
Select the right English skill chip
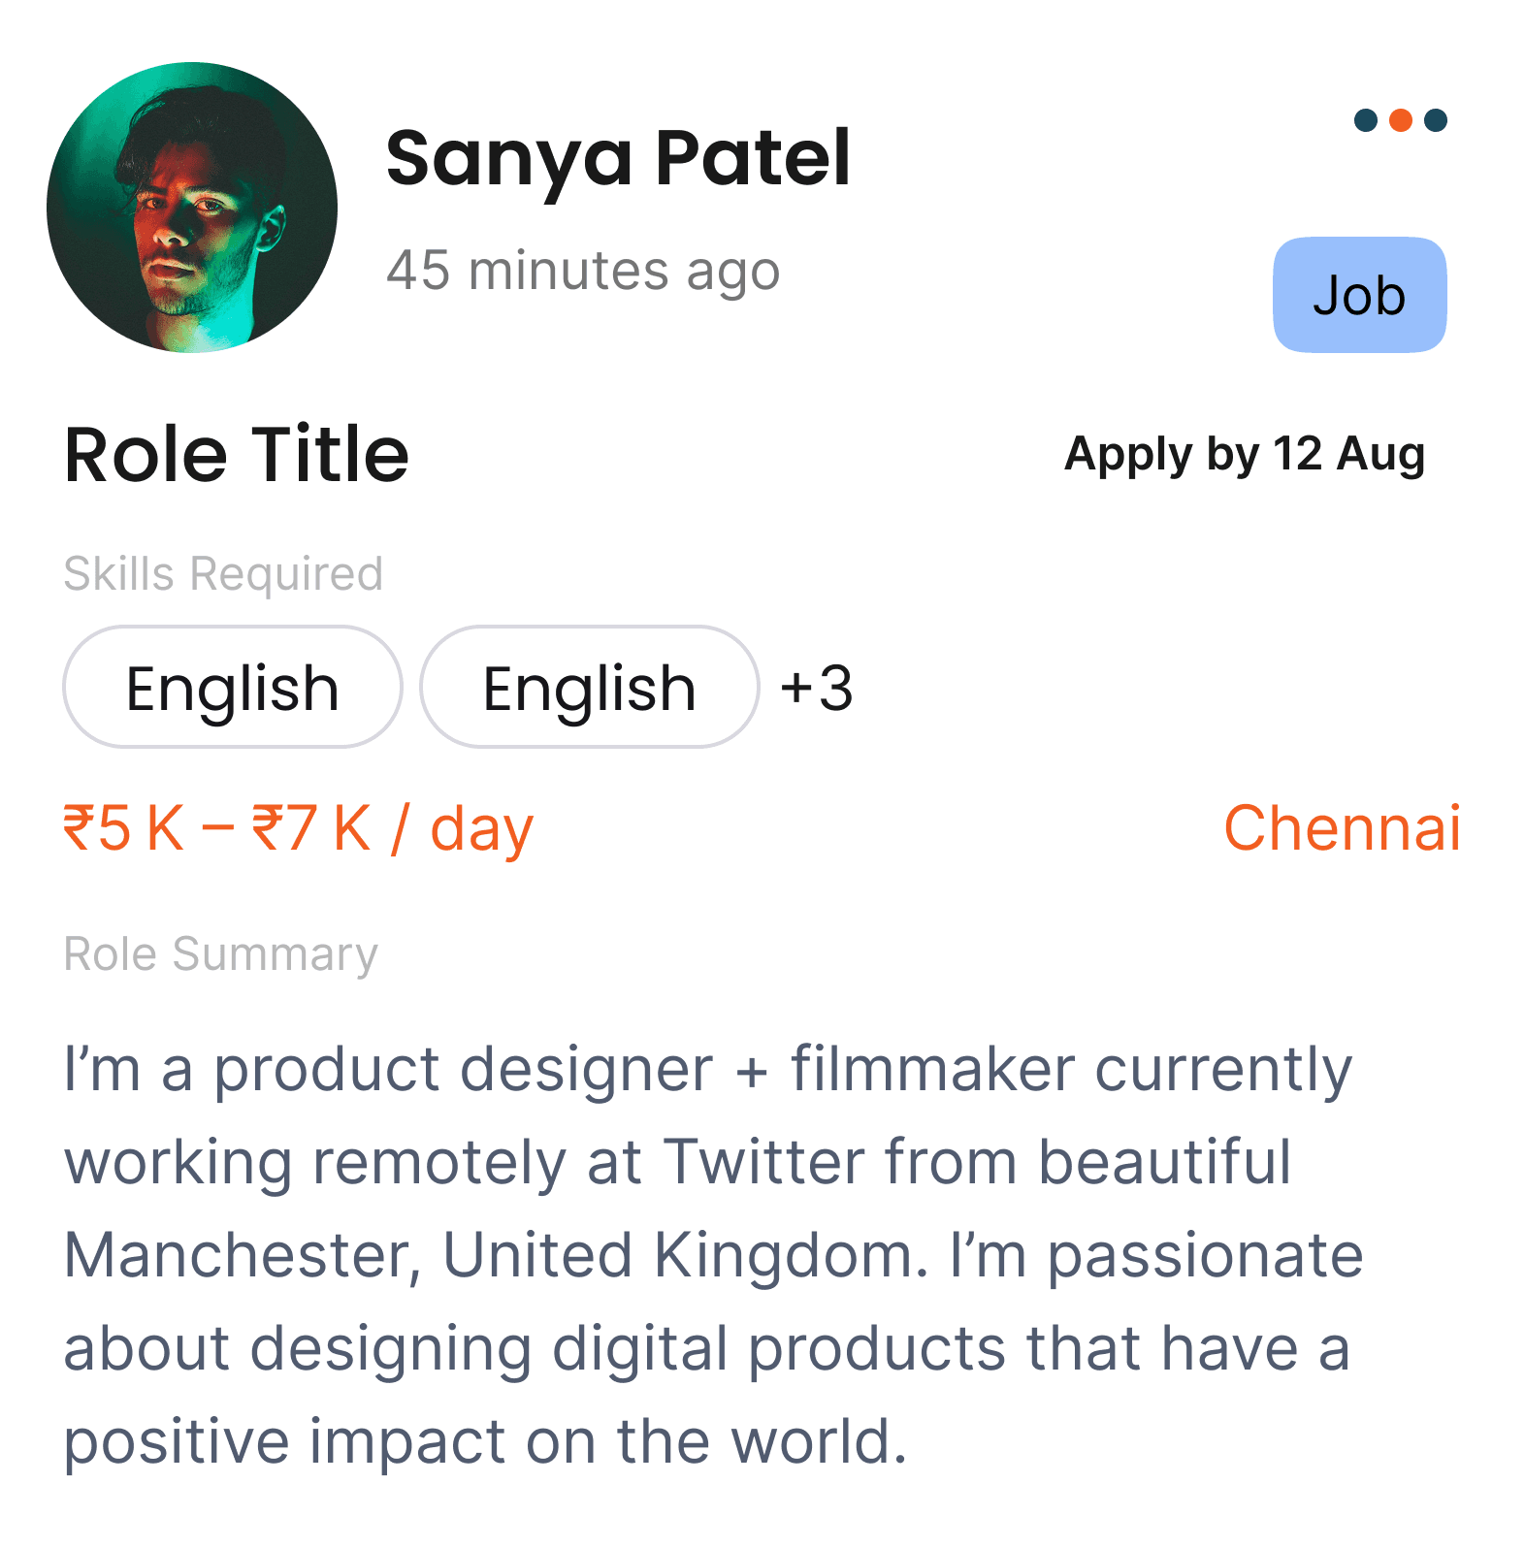589,688
